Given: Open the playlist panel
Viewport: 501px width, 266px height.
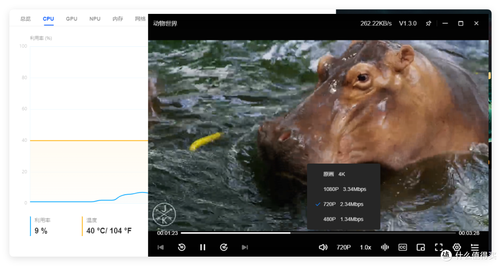Looking at the screenshot, I should pyautogui.click(x=475, y=247).
